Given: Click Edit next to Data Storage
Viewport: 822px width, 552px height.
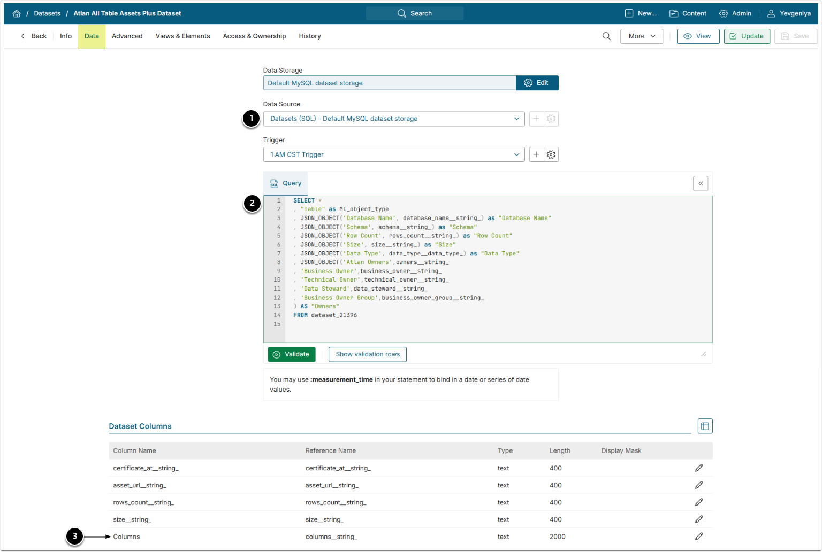Looking at the screenshot, I should (x=537, y=83).
